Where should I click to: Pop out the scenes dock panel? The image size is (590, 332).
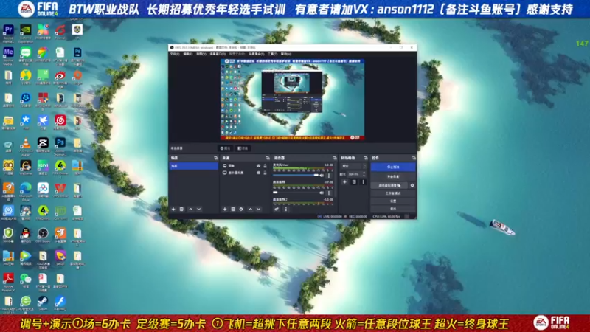pos(215,158)
